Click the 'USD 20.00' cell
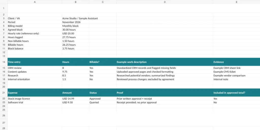The width and height of the screenshot is (260, 130). [x=76, y=33]
